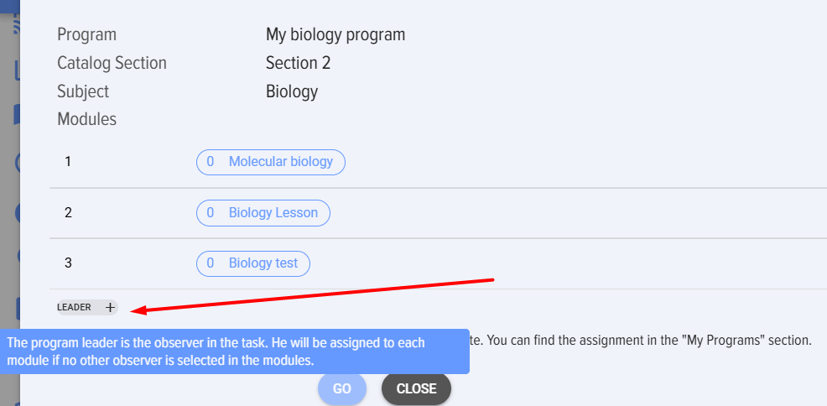Dismiss the dialog with CLOSE button
The width and height of the screenshot is (827, 406).
pos(416,388)
